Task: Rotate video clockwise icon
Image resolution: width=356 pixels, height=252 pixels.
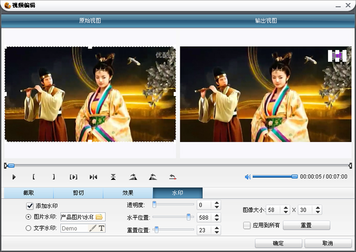Action: (133, 177)
